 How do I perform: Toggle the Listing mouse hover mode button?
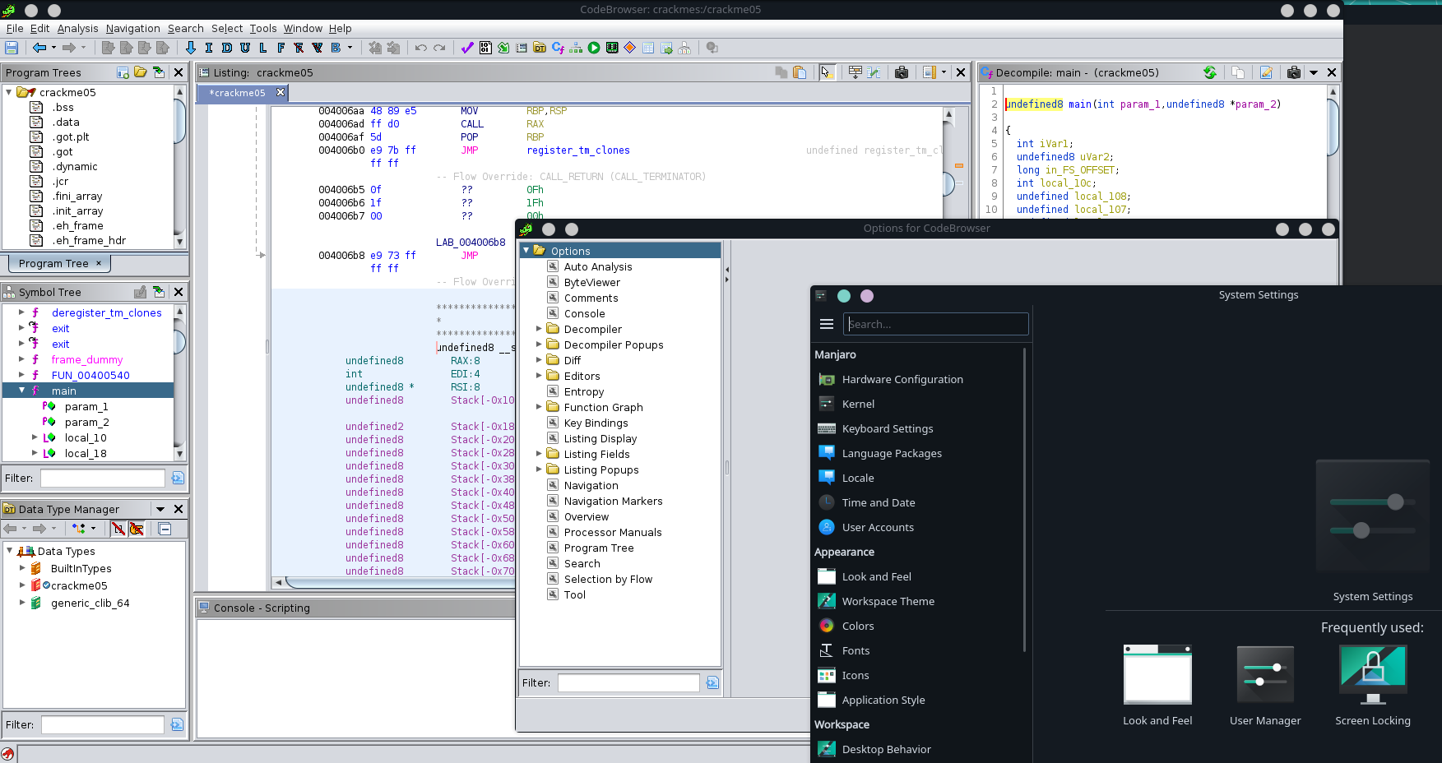click(x=827, y=72)
